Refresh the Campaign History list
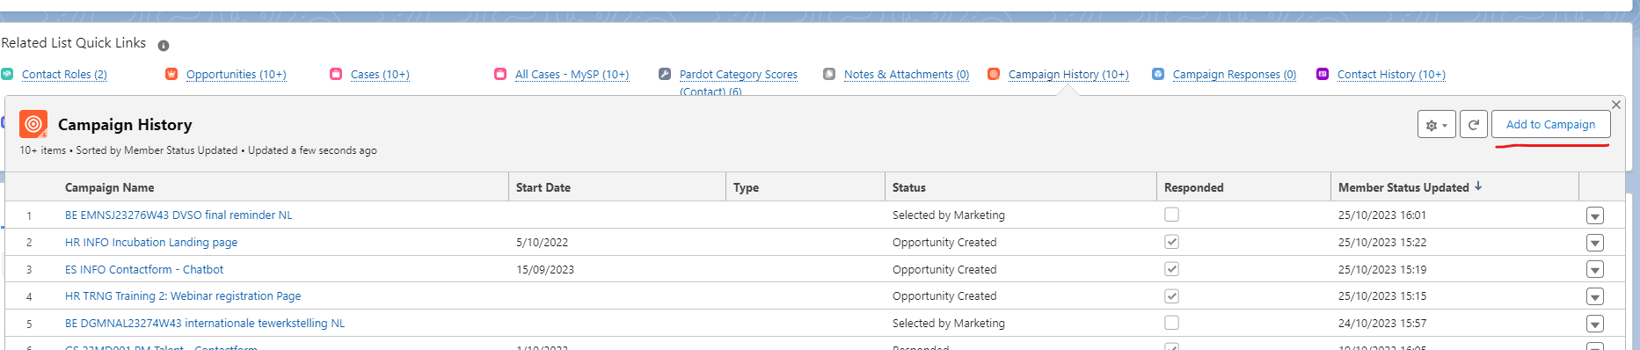Image resolution: width=1640 pixels, height=350 pixels. [1474, 124]
